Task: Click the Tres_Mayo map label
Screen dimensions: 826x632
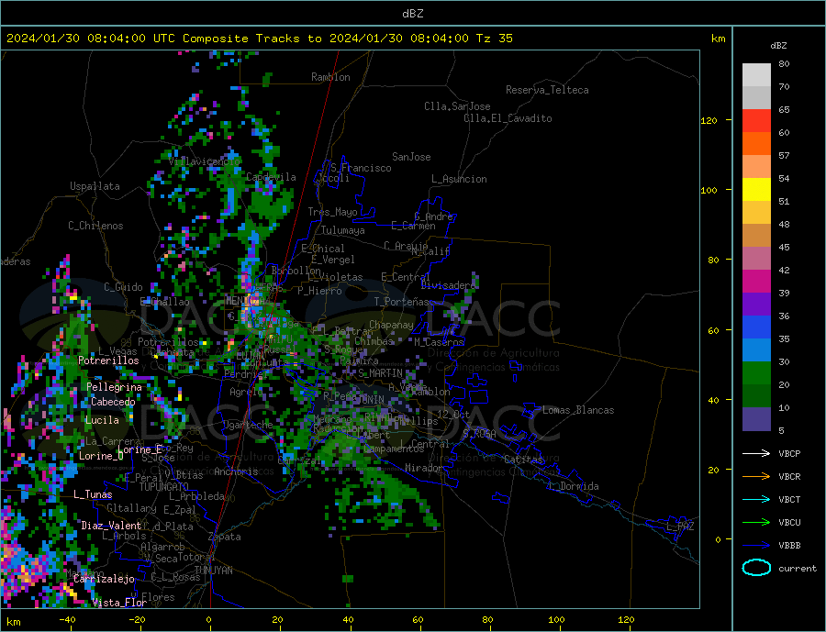Action: coord(332,212)
